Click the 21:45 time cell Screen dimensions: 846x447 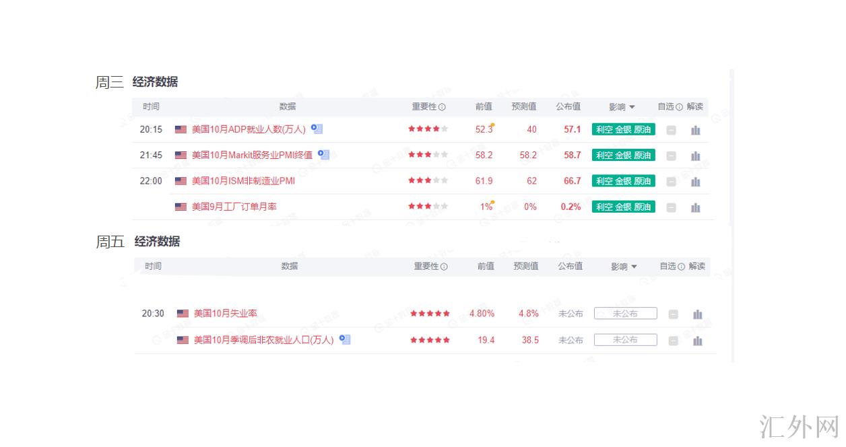151,155
